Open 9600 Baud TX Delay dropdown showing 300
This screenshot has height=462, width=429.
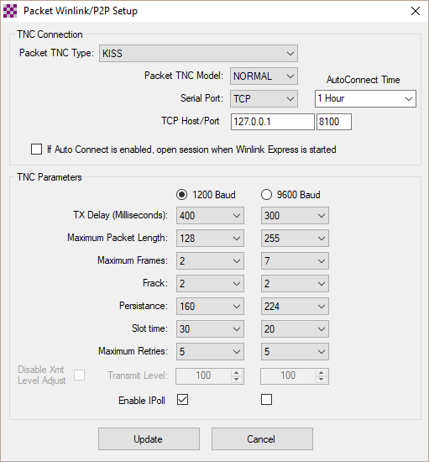tap(295, 215)
